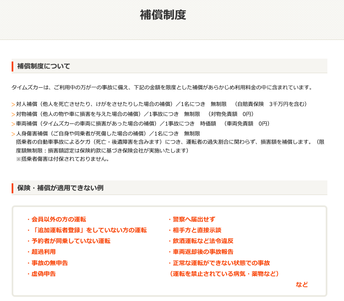This screenshot has height=301, width=344.
Task: Click the item 虚偽申告
Action: 44,274
